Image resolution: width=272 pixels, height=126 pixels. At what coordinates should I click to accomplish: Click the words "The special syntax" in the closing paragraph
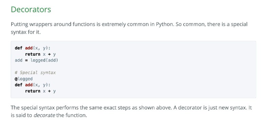pos(33,108)
